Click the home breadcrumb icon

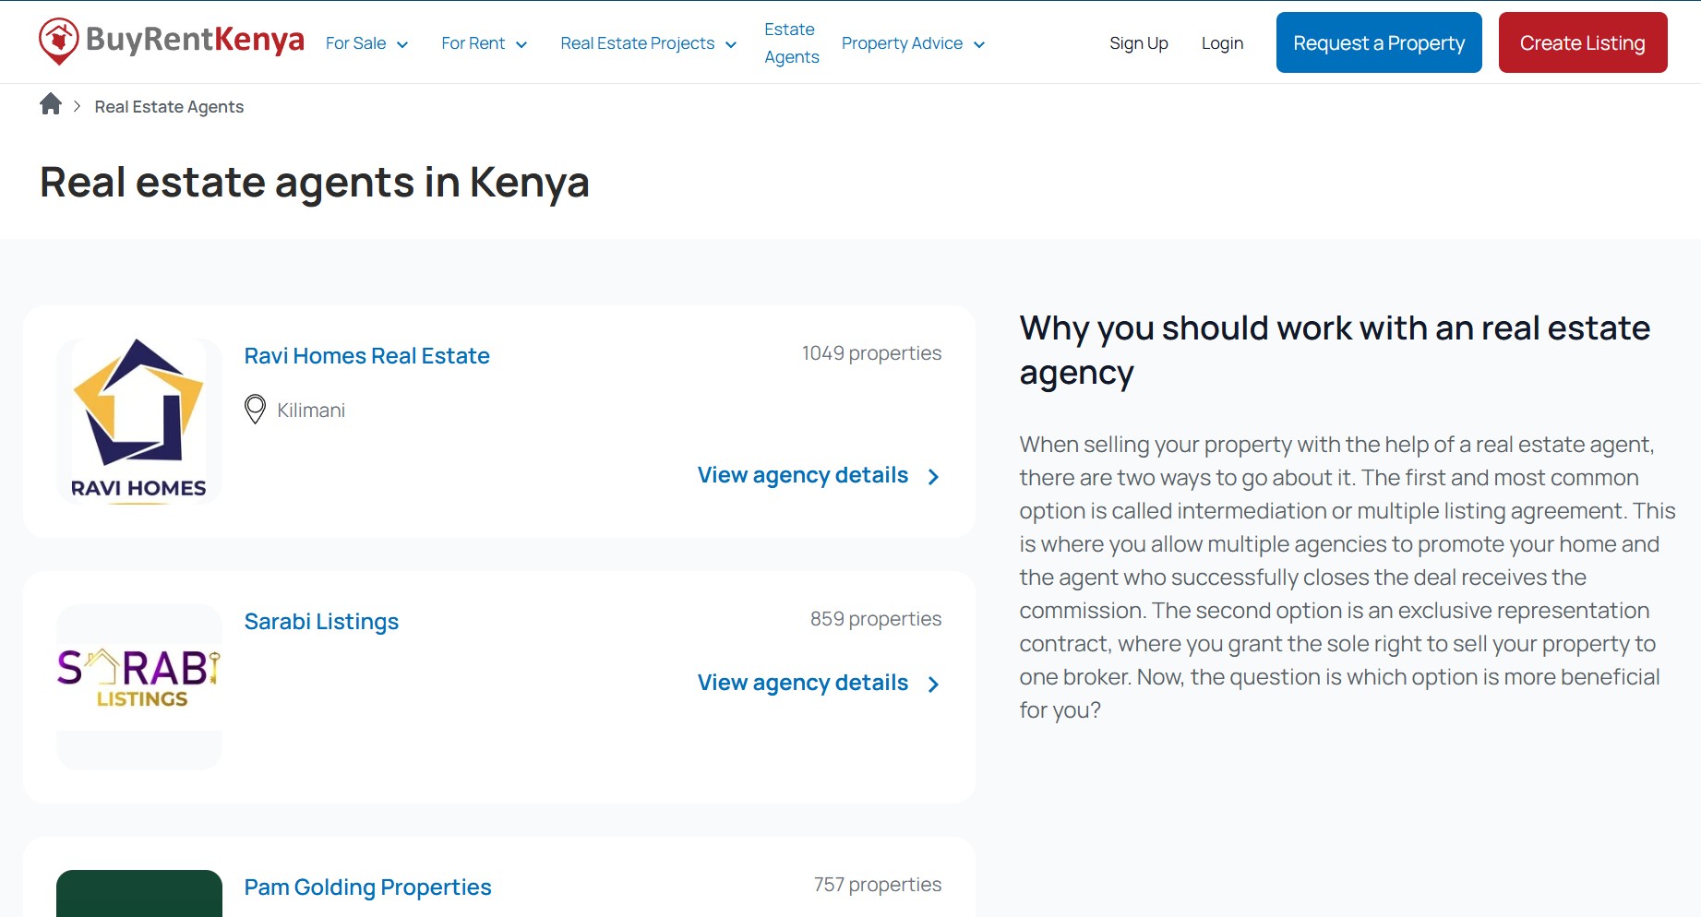tap(51, 104)
